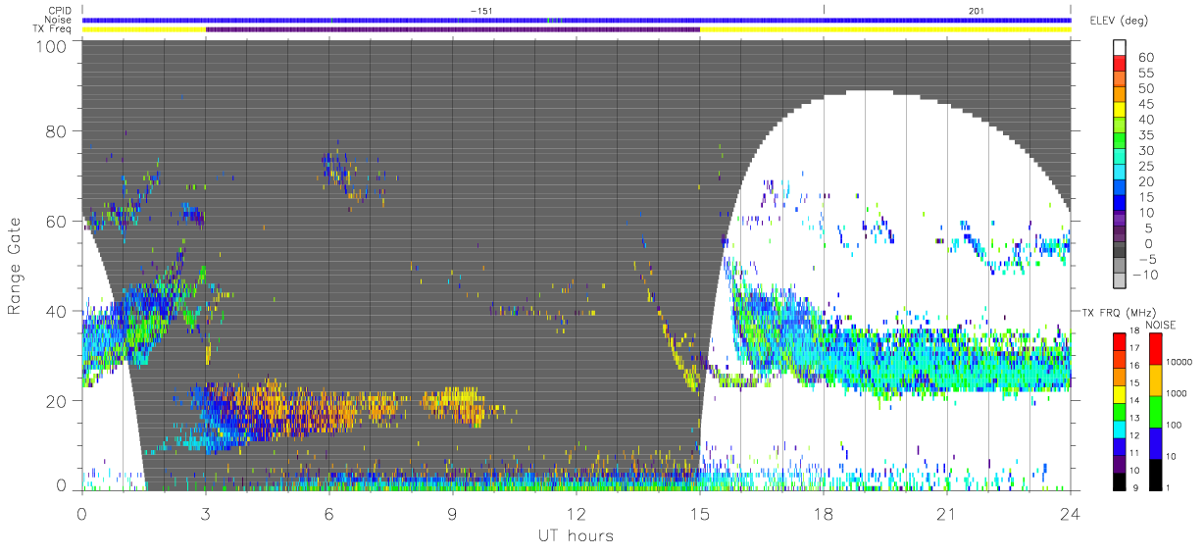This screenshot has width=1204, height=556.
Task: Click the cyan 12–13 MHz TX FRQ swatch
Action: tap(1121, 428)
